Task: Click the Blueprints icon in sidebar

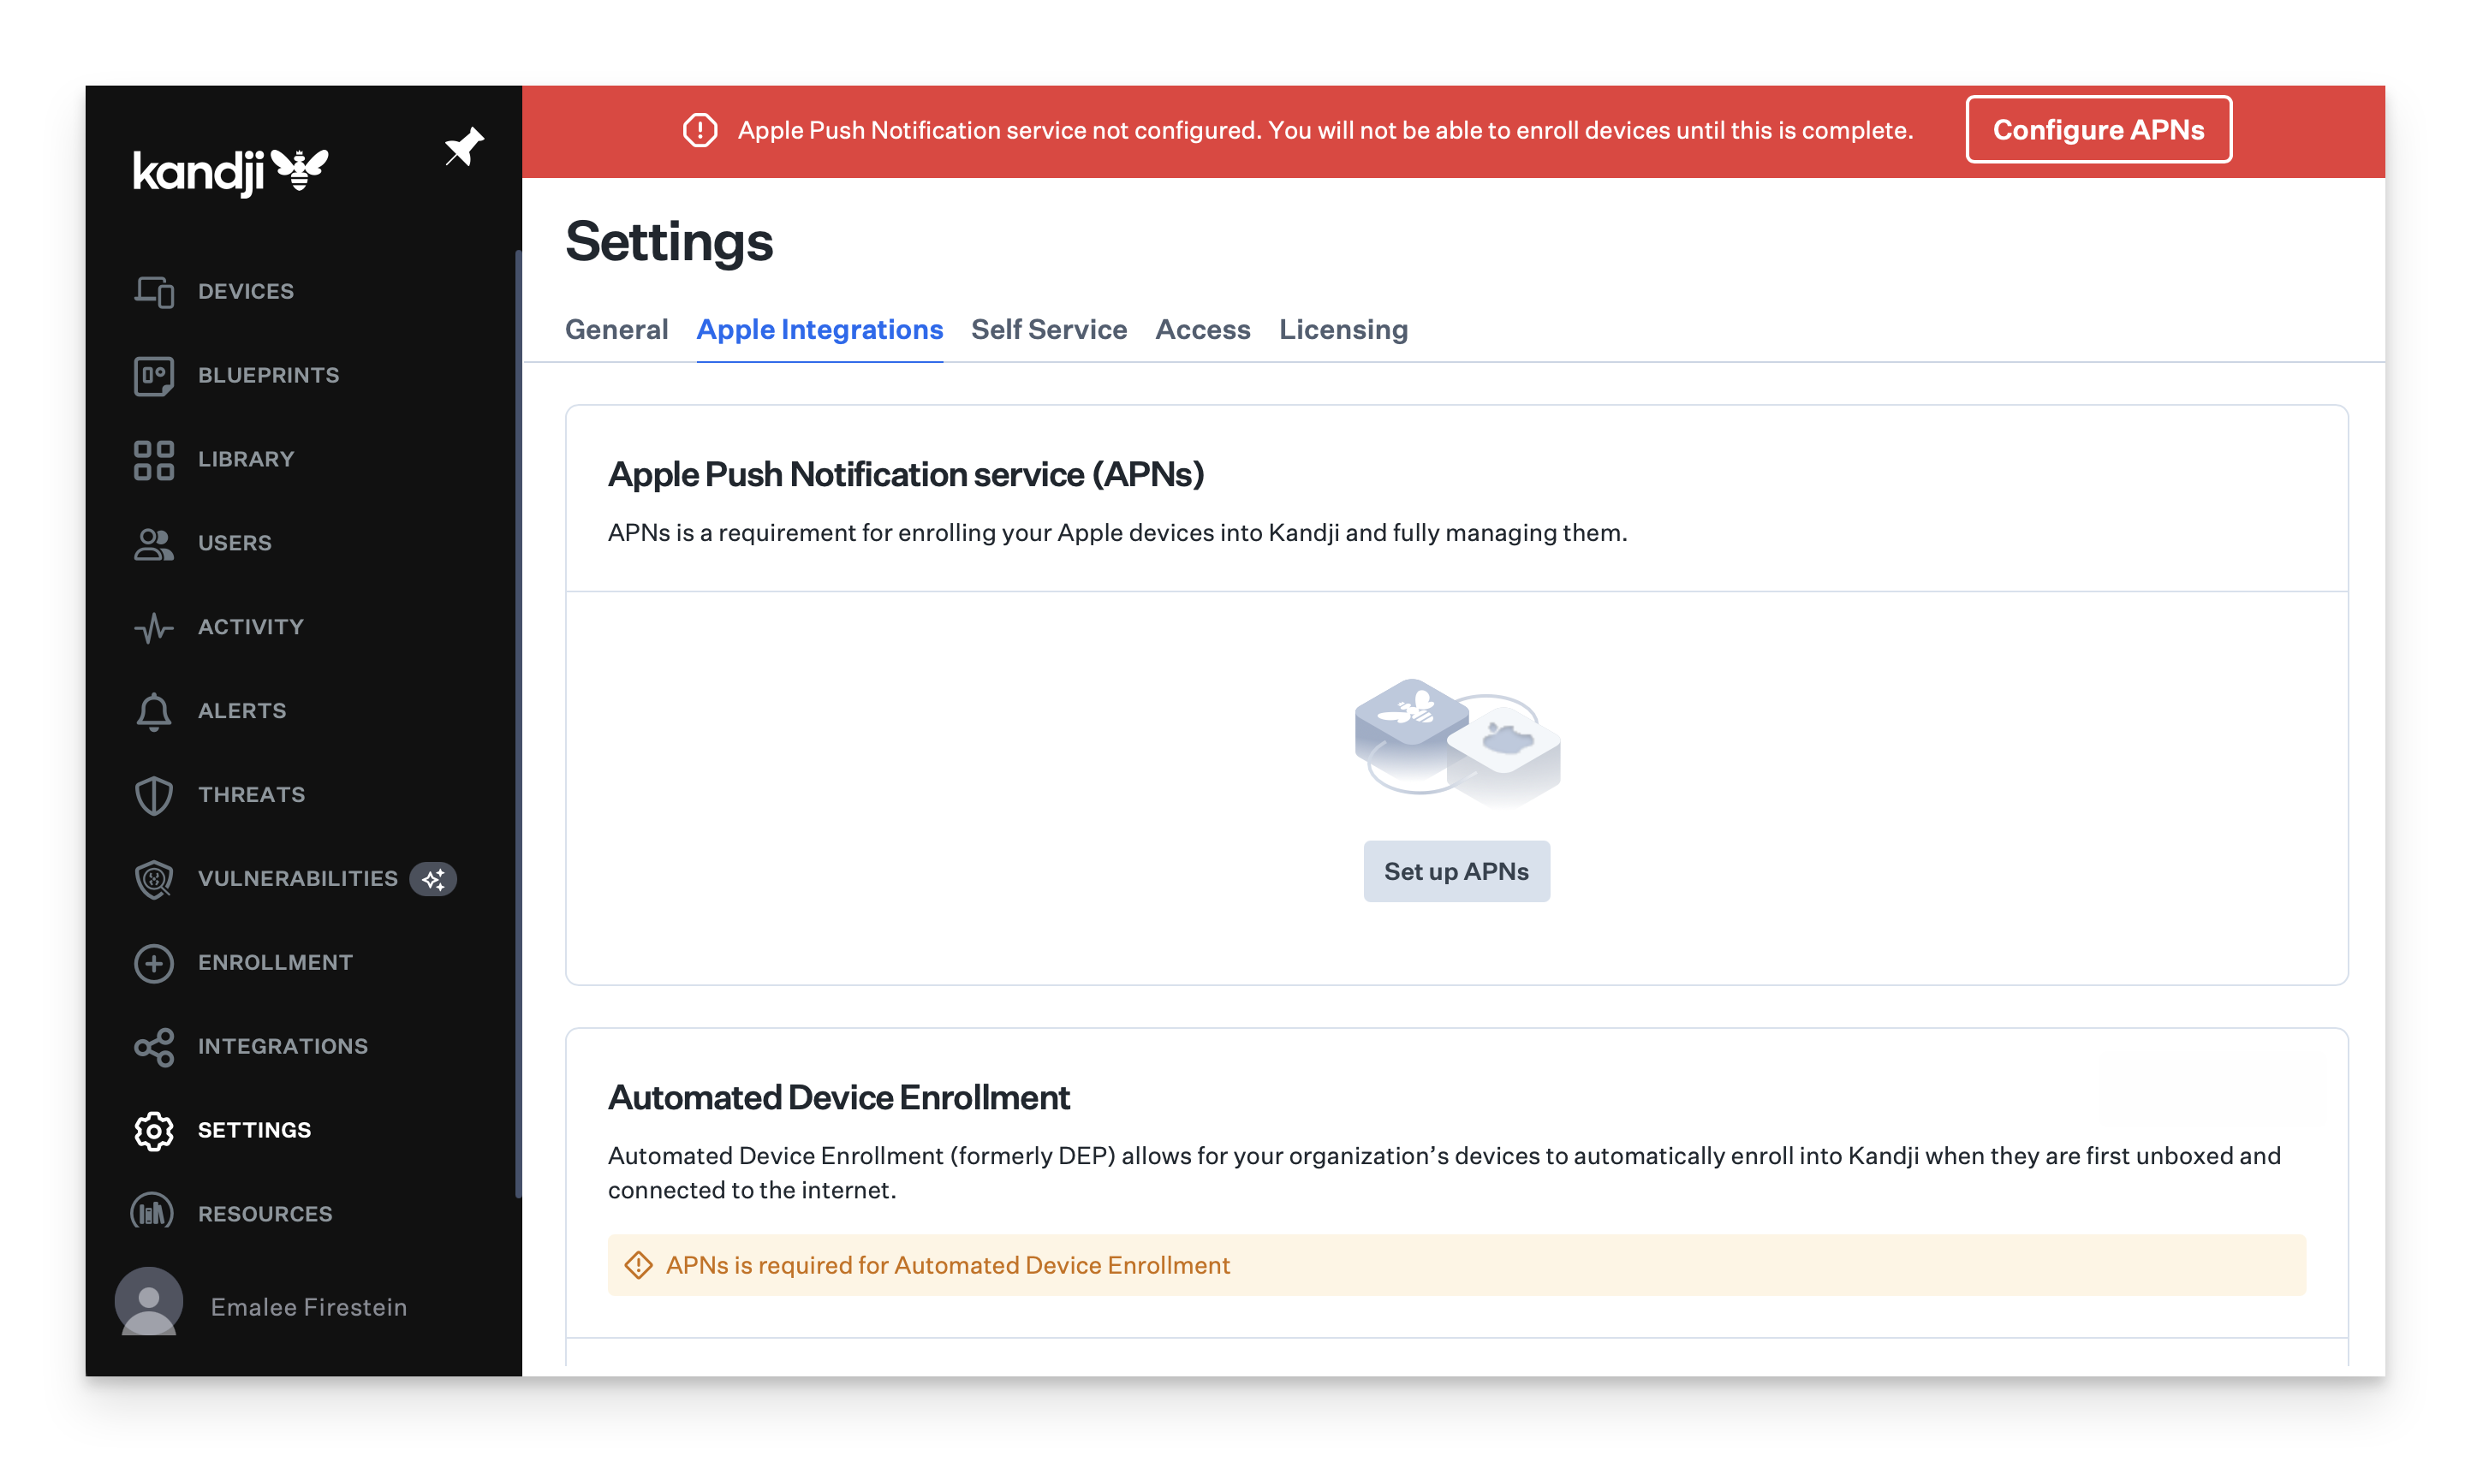Action: click(155, 374)
